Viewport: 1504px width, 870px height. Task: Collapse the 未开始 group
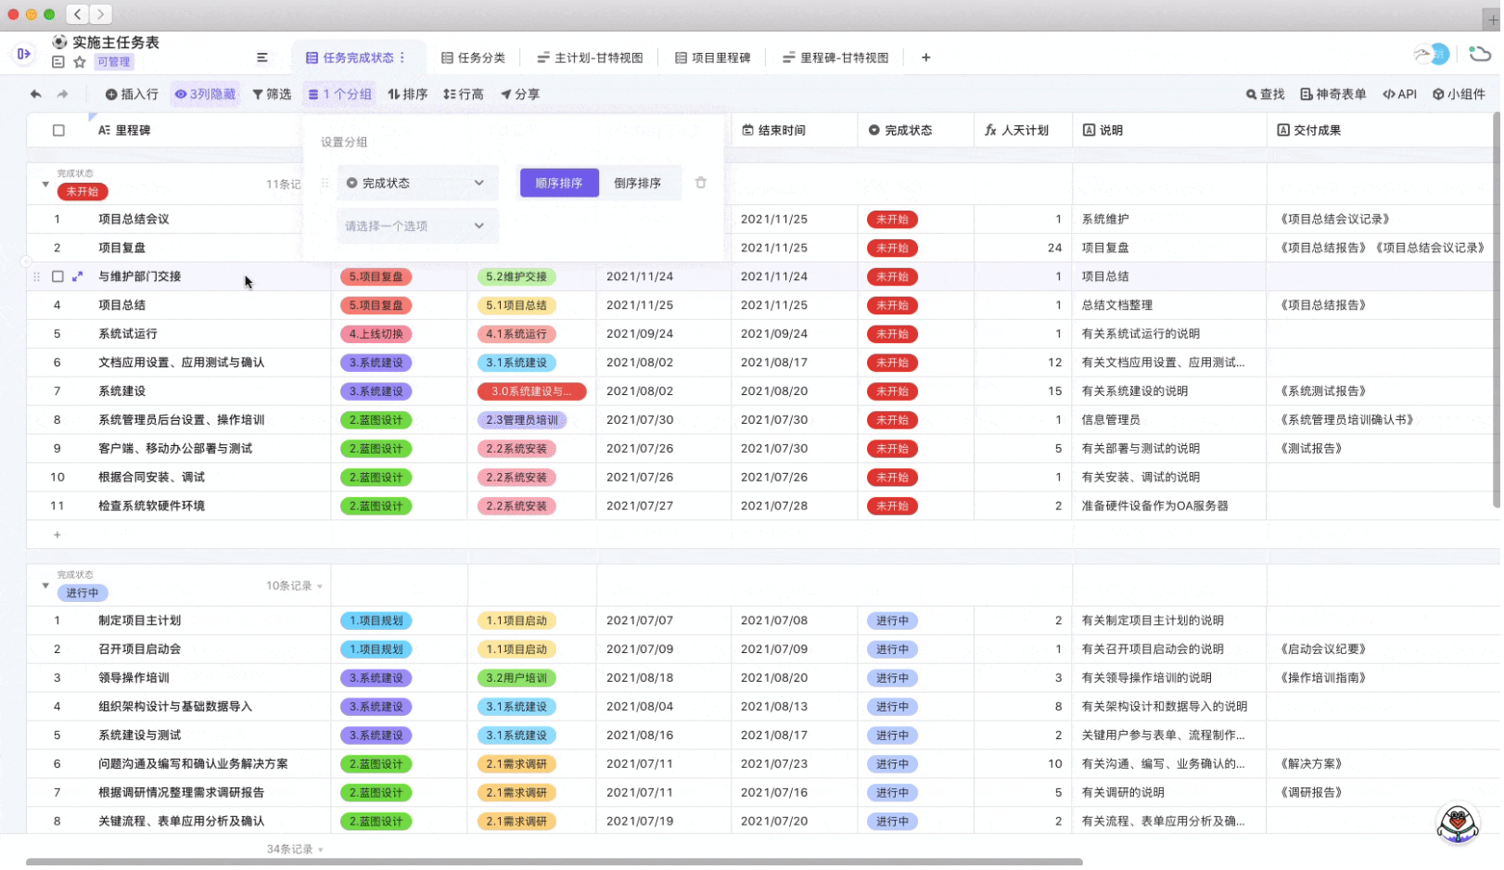click(45, 185)
